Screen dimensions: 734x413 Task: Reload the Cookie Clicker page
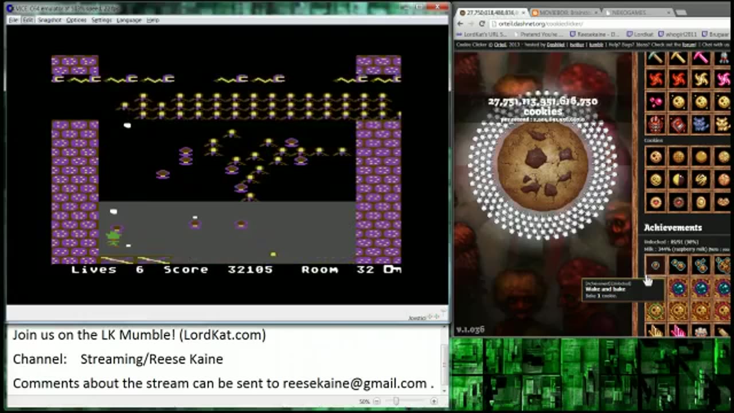[482, 24]
